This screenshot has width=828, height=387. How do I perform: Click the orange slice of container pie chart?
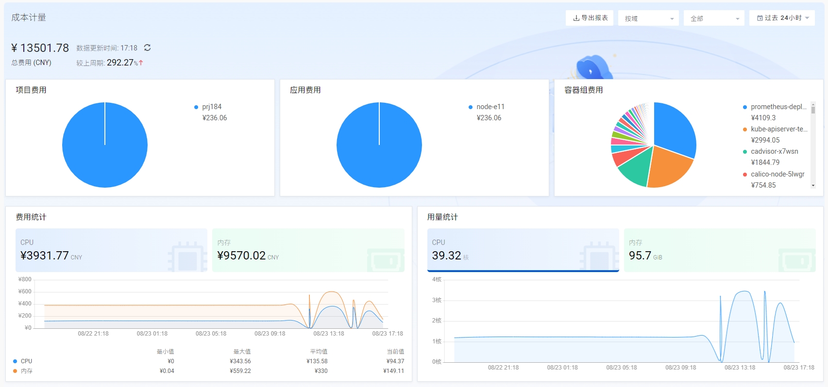pyautogui.click(x=669, y=167)
